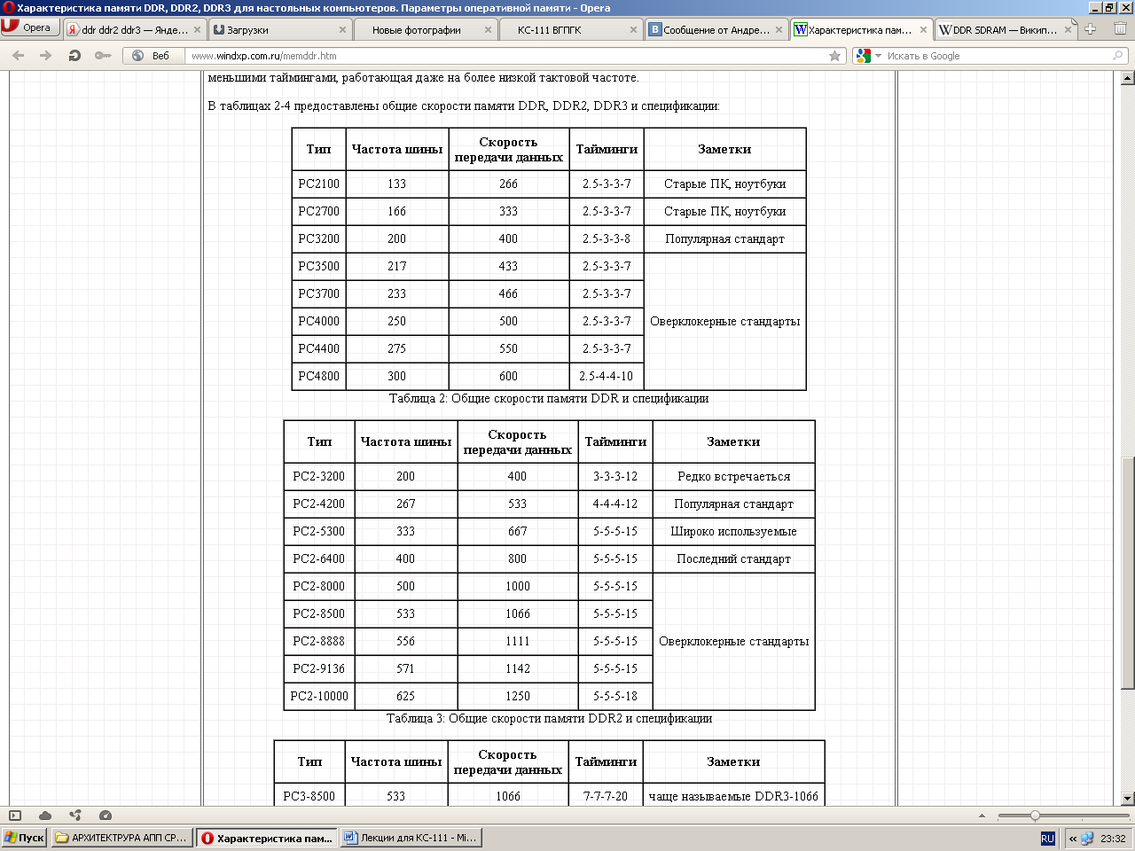1135x851 pixels.
Task: Click the PC4800 cell in DDR table
Action: click(x=318, y=376)
